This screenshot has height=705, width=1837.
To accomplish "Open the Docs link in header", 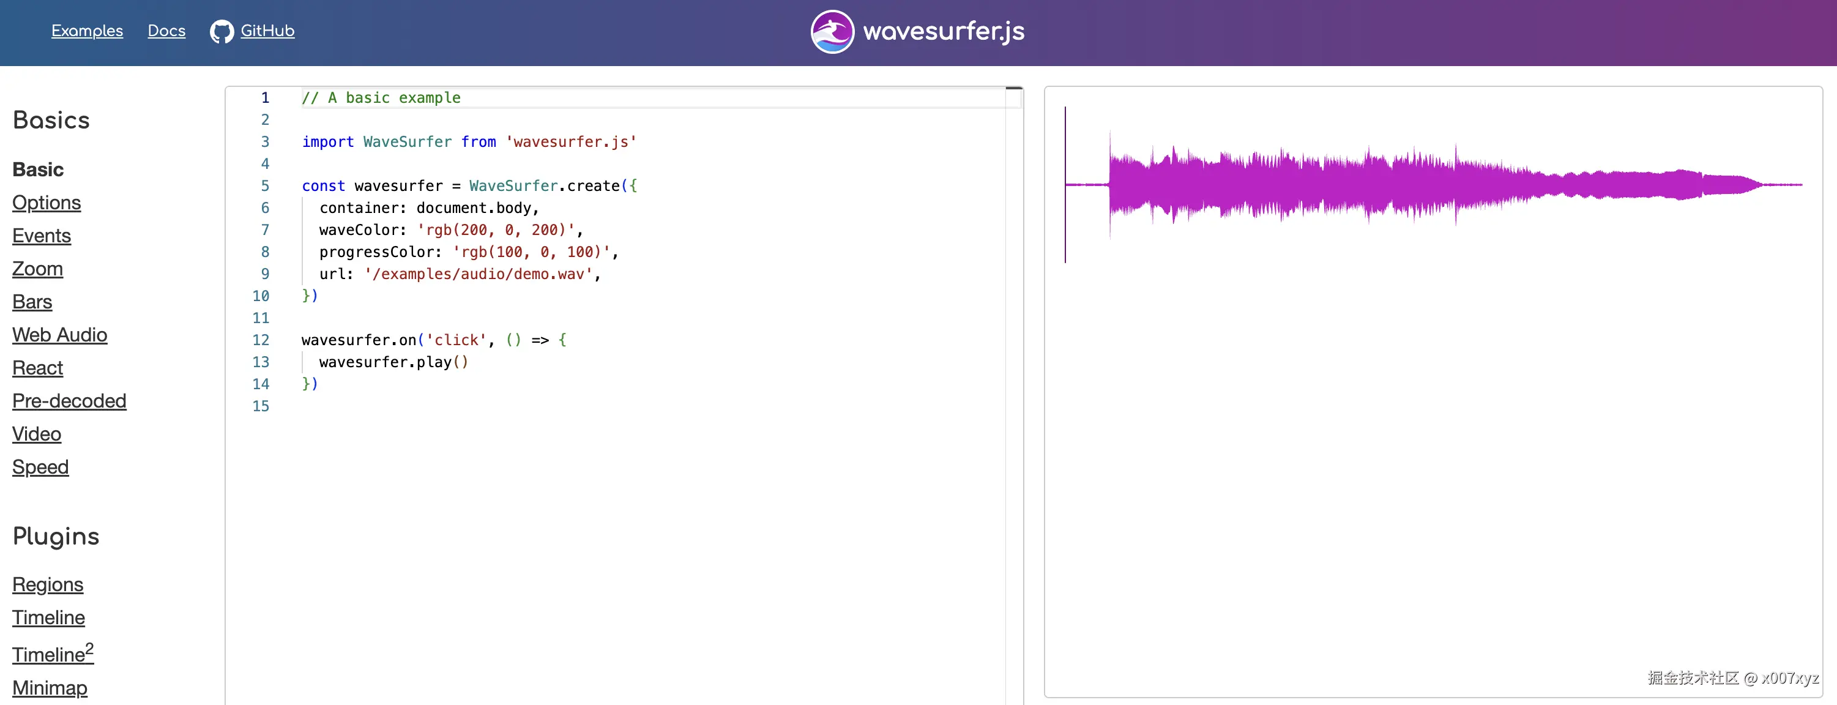I will [x=166, y=31].
